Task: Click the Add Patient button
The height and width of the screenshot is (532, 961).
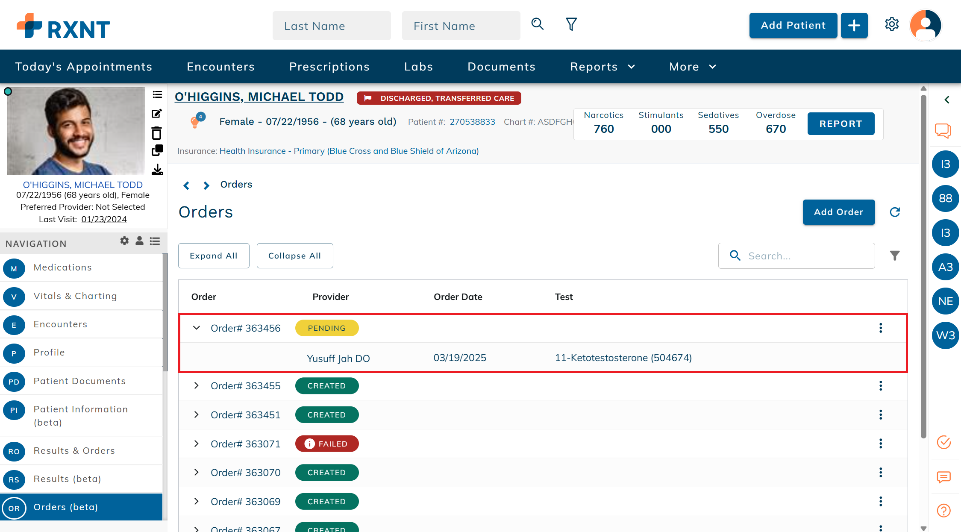Action: [x=793, y=26]
